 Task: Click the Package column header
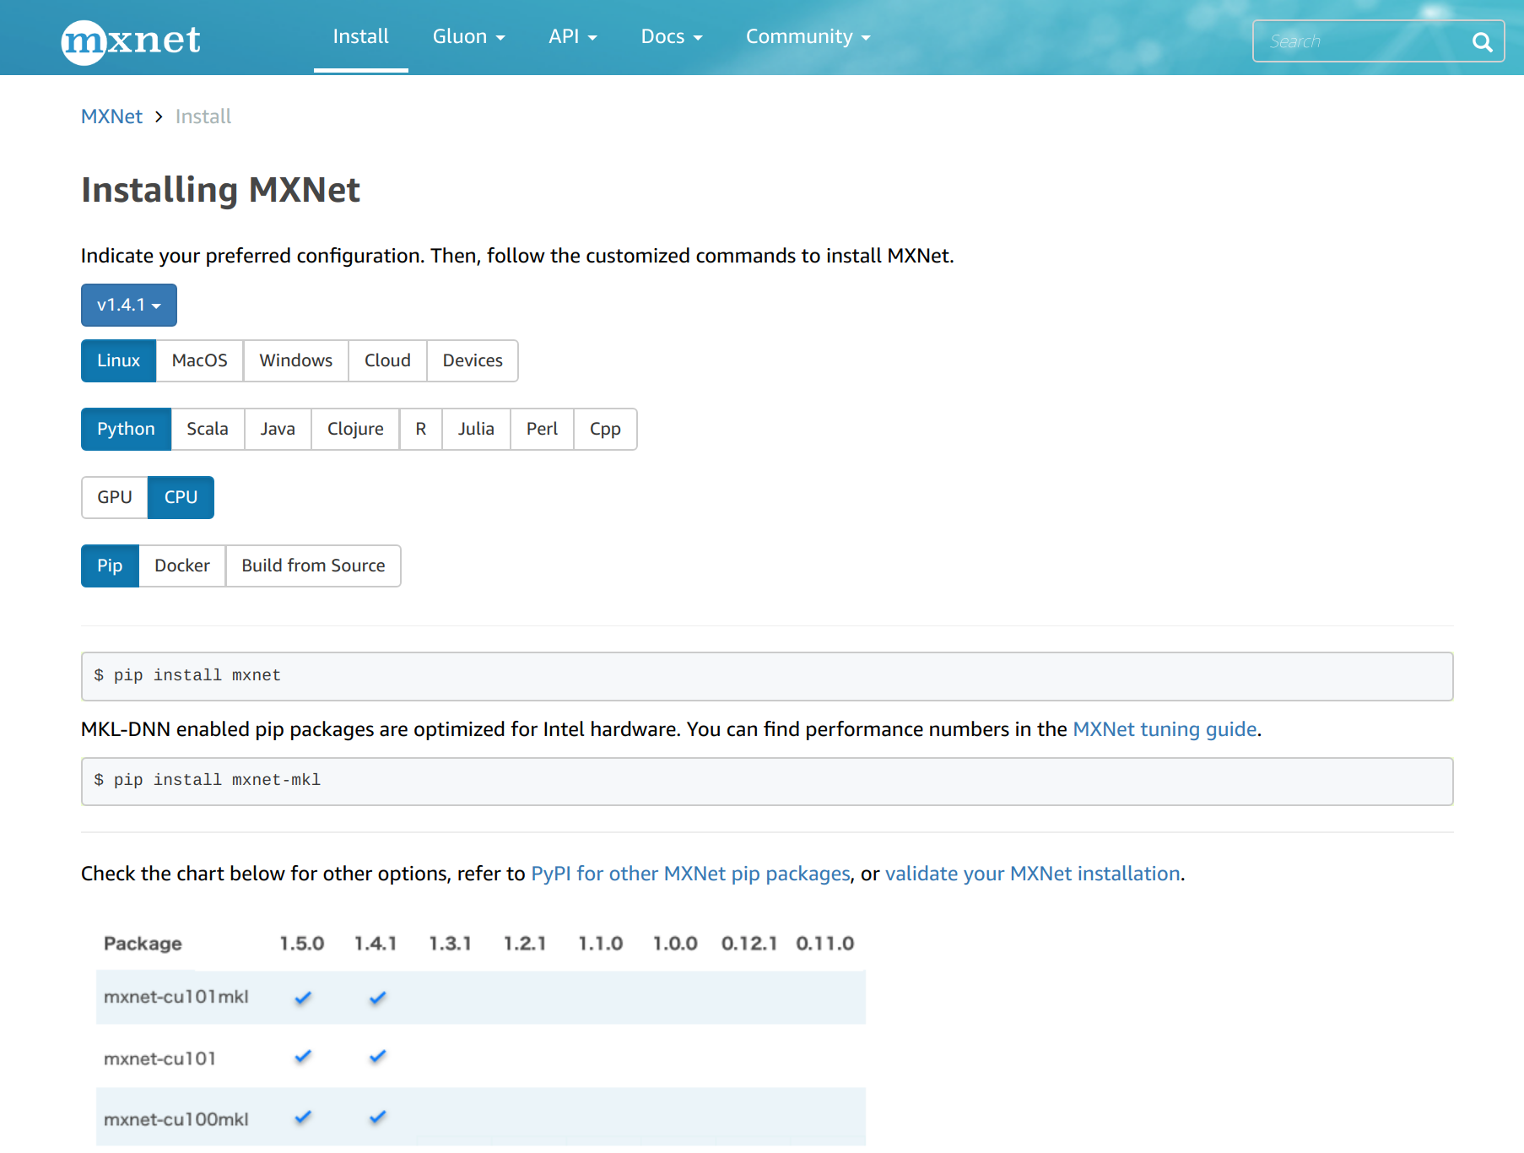coord(143,944)
